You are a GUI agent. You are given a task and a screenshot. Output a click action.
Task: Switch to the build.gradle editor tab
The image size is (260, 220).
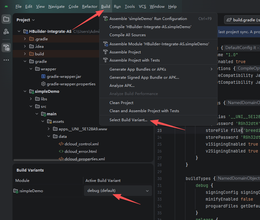click(242, 20)
